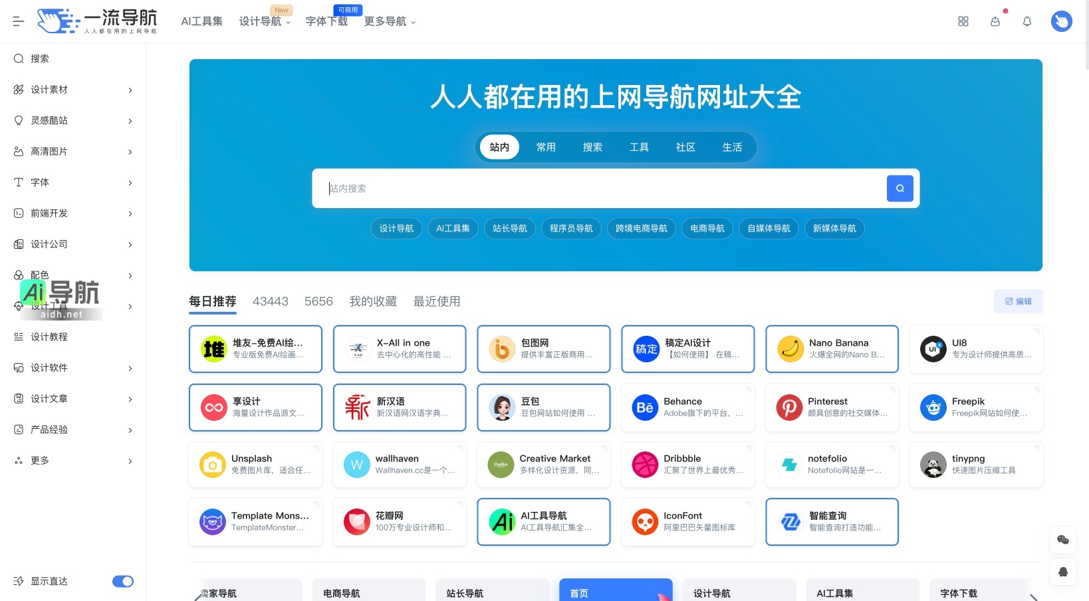
Task: Open the notification bell icon
Action: coord(1027,21)
